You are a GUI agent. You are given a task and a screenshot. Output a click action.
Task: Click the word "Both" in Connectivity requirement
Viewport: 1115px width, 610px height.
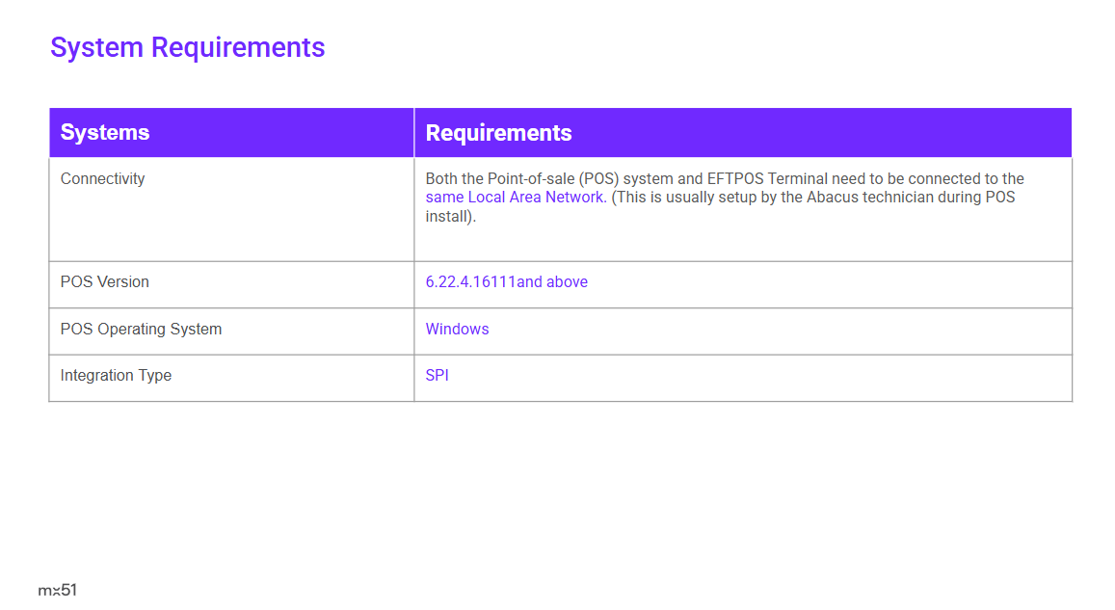pyautogui.click(x=441, y=179)
